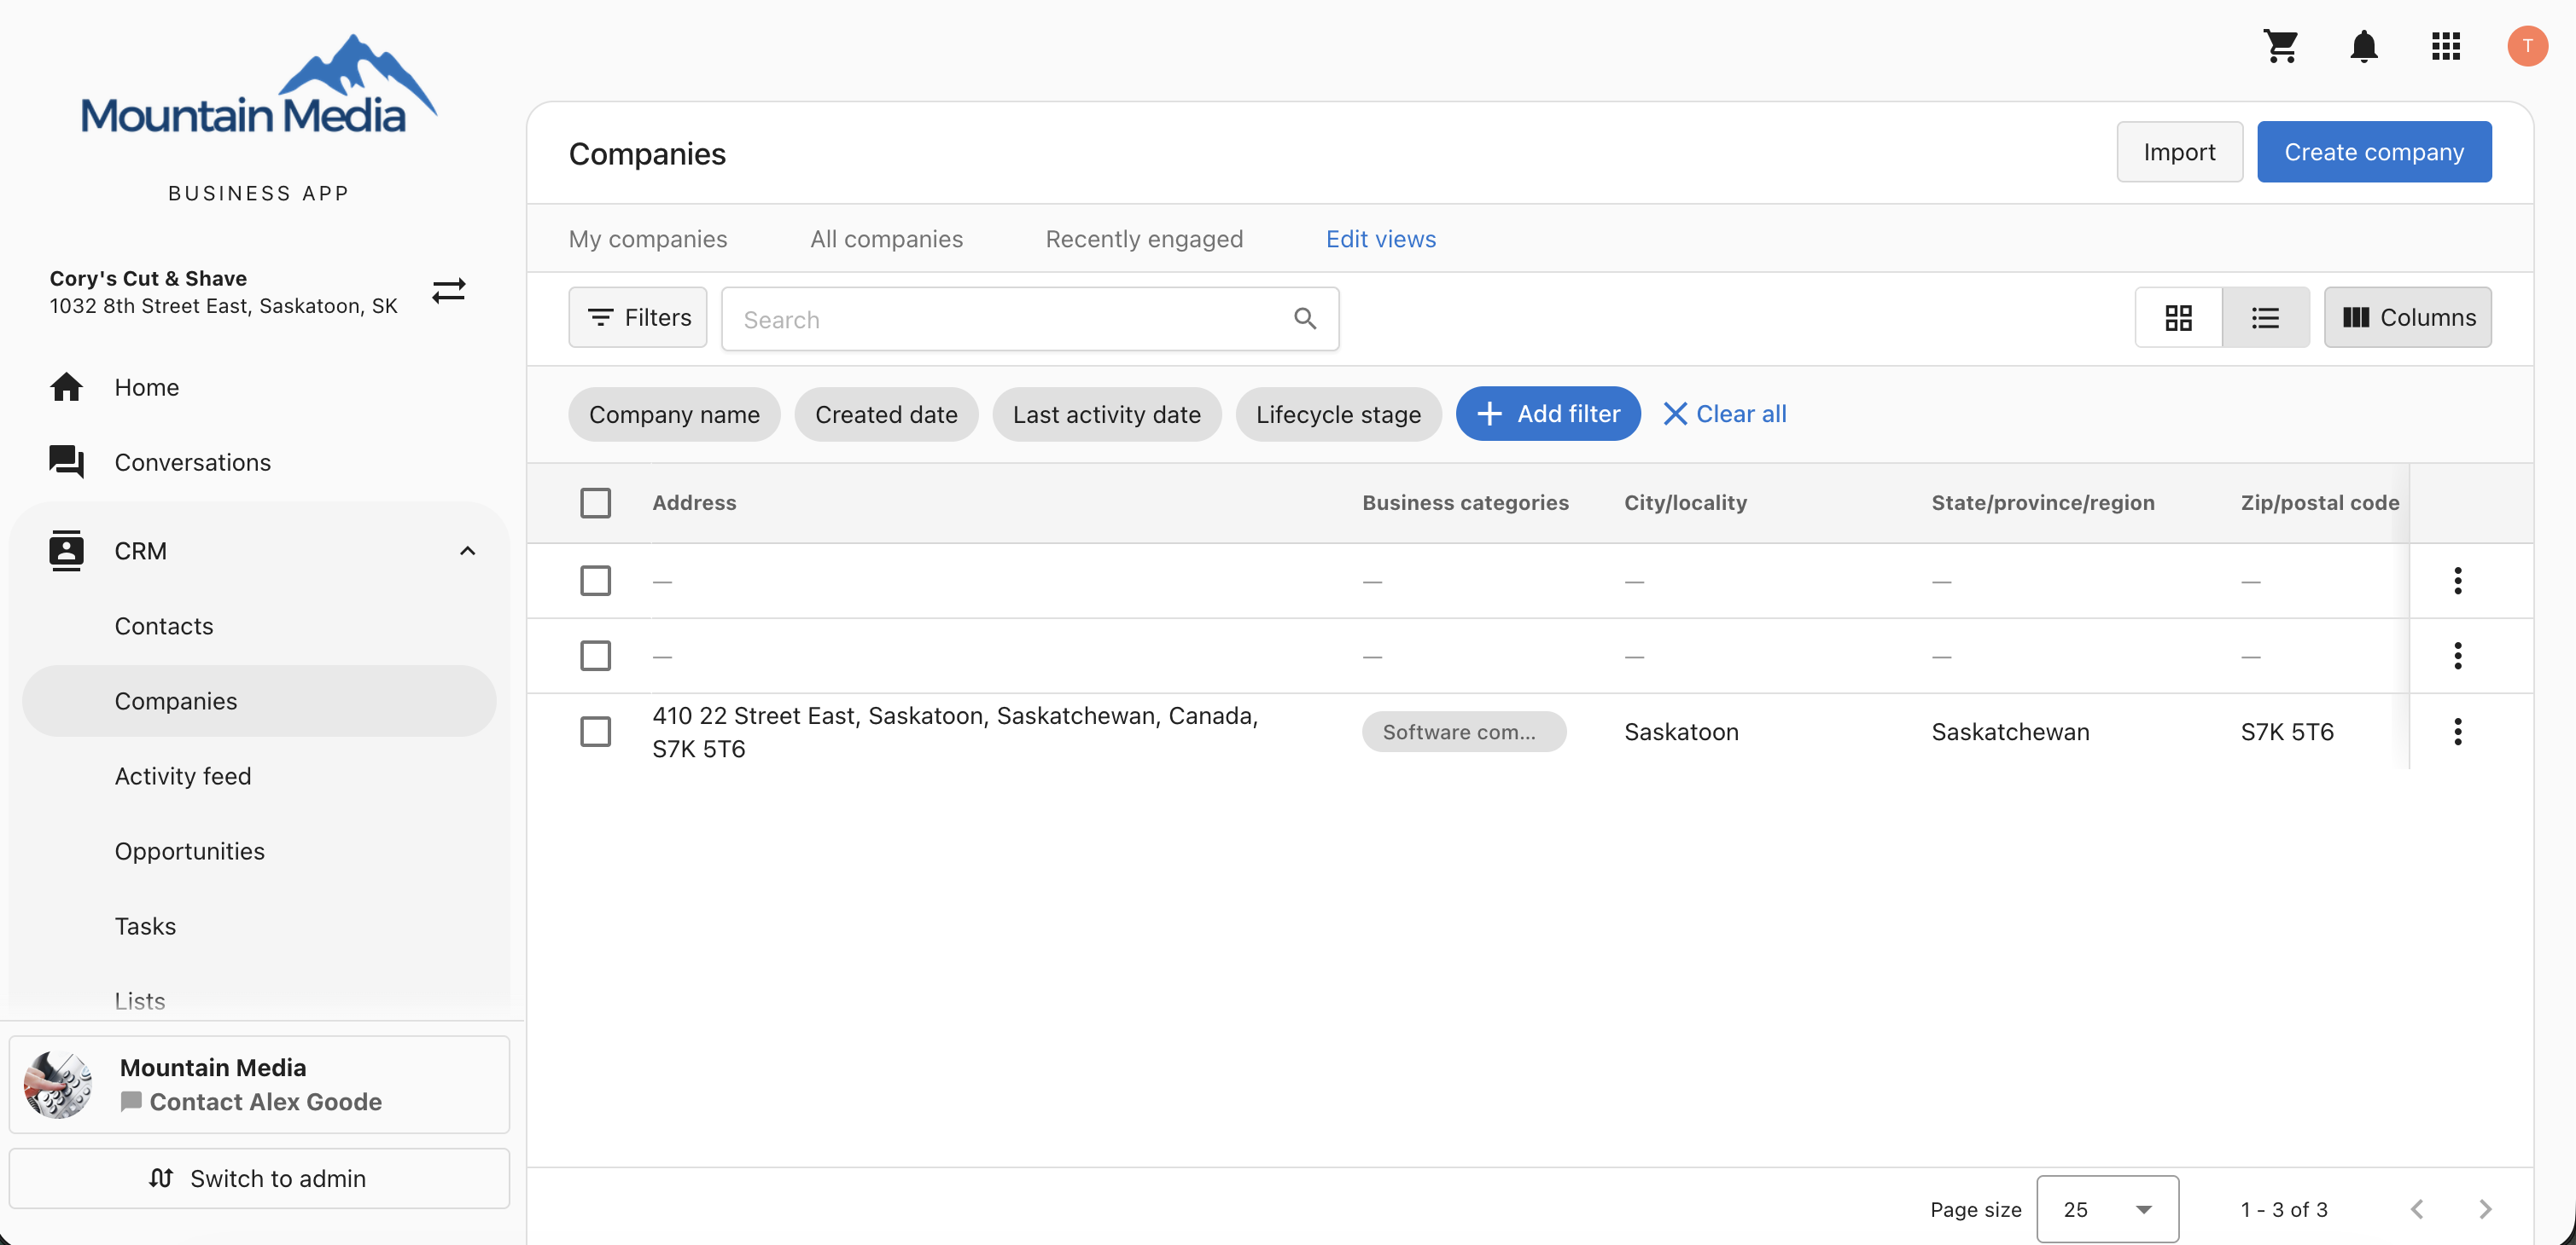Click the 410 22 Street East address
Viewport: 2576px width, 1245px height.
coord(955,732)
